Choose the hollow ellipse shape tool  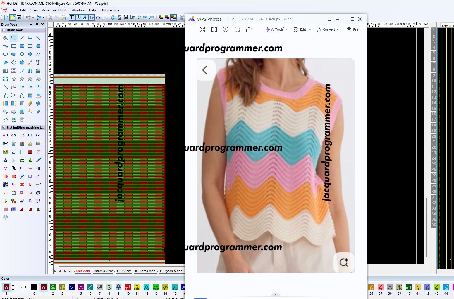pos(5,54)
